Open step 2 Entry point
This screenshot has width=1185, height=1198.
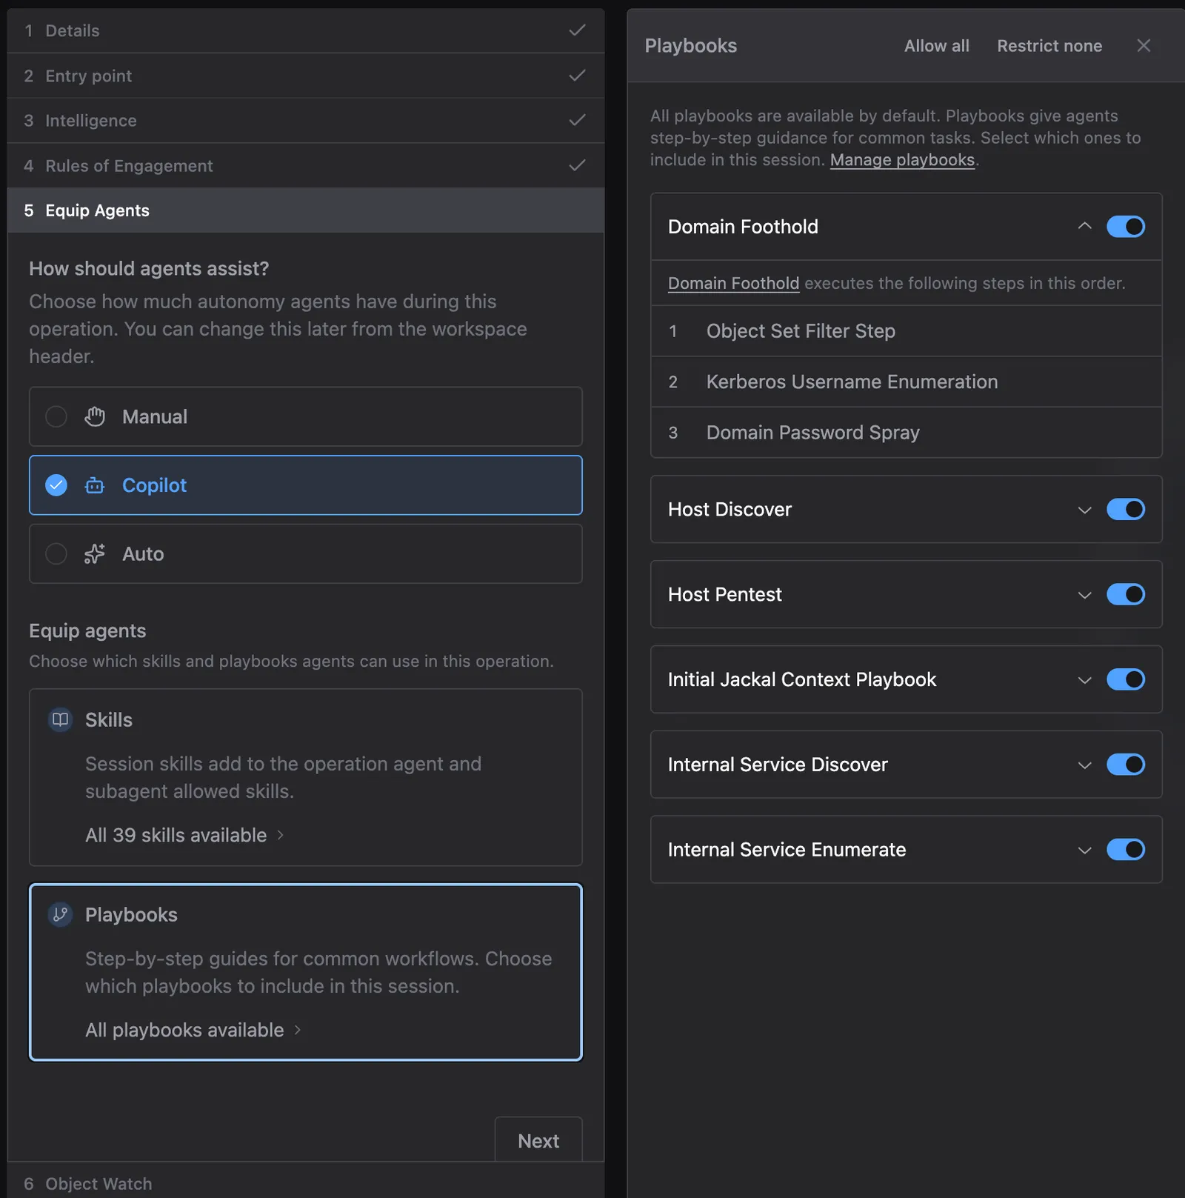point(305,76)
